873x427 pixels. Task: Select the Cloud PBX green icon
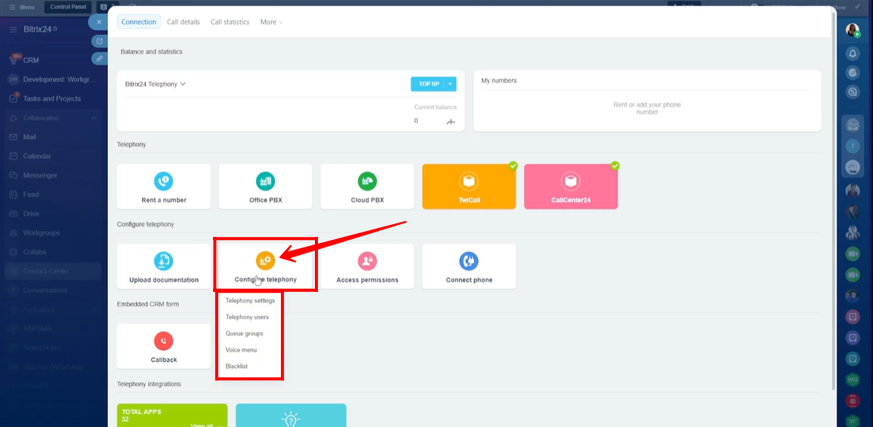point(367,181)
